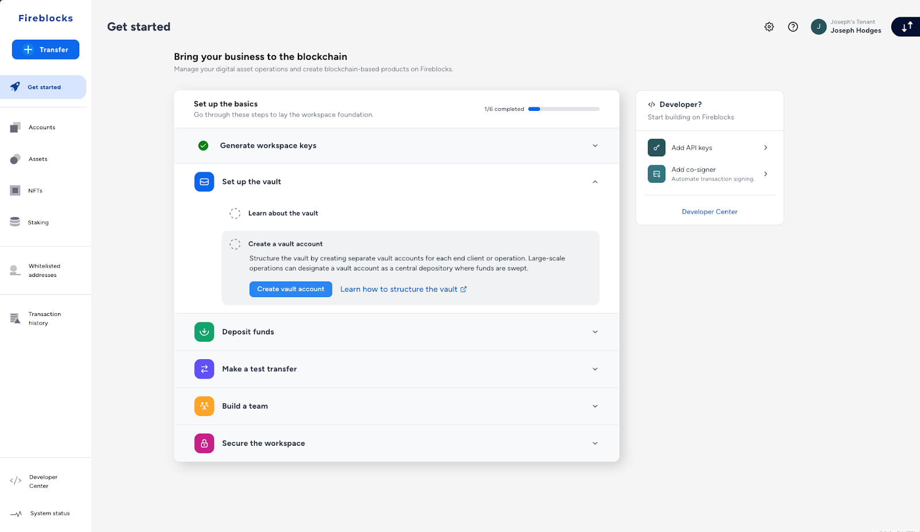Click the 'Build a team' title
This screenshot has width=920, height=532.
point(245,406)
